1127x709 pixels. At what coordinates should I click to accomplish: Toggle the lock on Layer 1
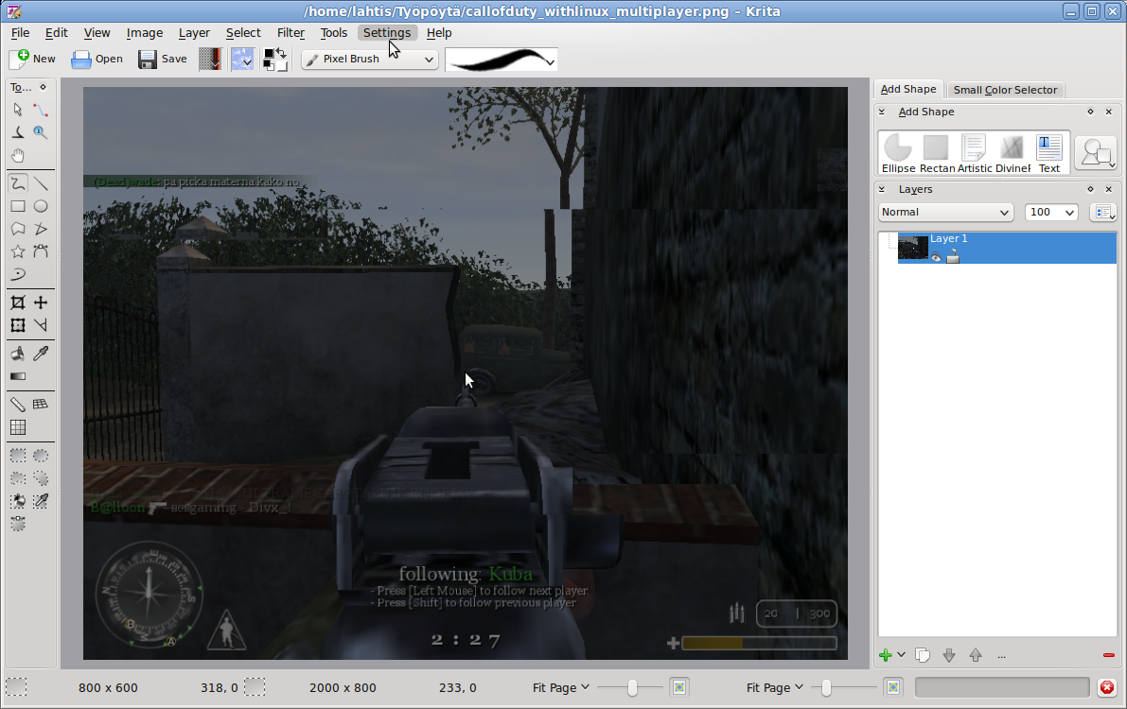952,257
